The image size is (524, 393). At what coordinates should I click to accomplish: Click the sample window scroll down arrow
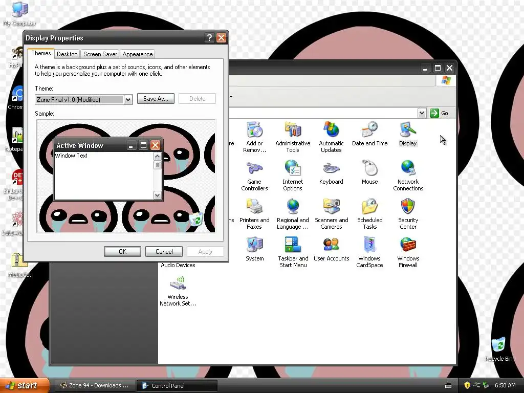coord(158,195)
